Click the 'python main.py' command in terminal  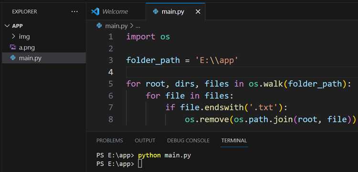point(164,155)
